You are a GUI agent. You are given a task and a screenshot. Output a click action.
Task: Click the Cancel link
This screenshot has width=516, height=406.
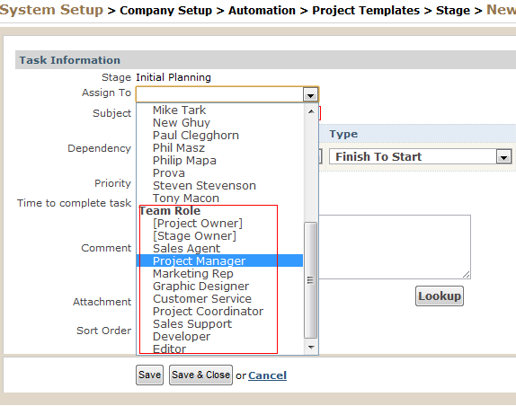click(x=268, y=375)
